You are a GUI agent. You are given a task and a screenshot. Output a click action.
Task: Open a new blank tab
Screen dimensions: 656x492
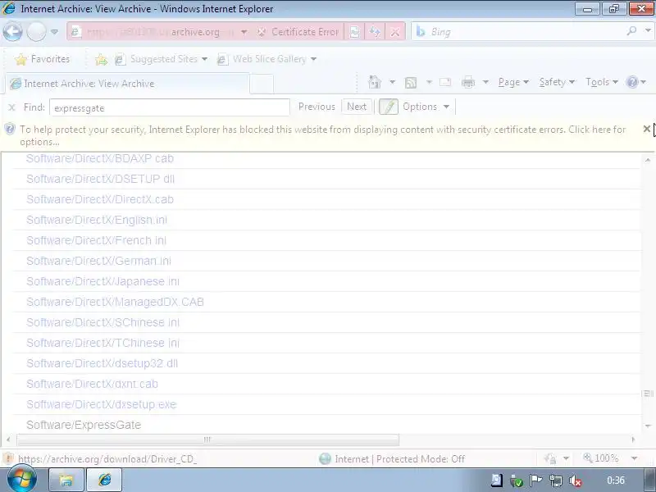pos(262,84)
